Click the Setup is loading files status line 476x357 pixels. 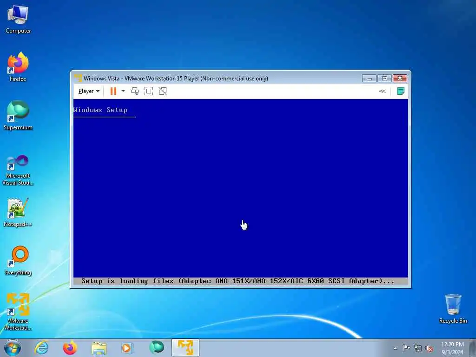(x=238, y=281)
